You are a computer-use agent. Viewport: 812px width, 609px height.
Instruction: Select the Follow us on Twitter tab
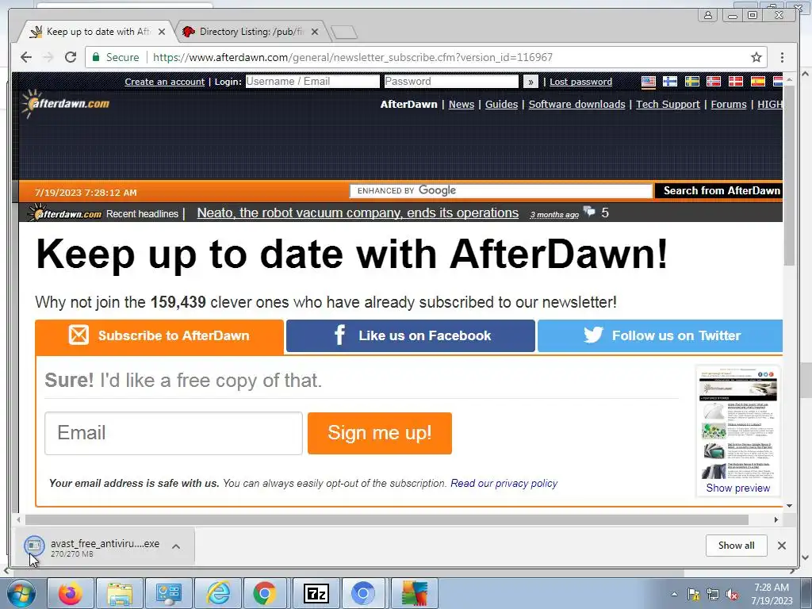661,335
